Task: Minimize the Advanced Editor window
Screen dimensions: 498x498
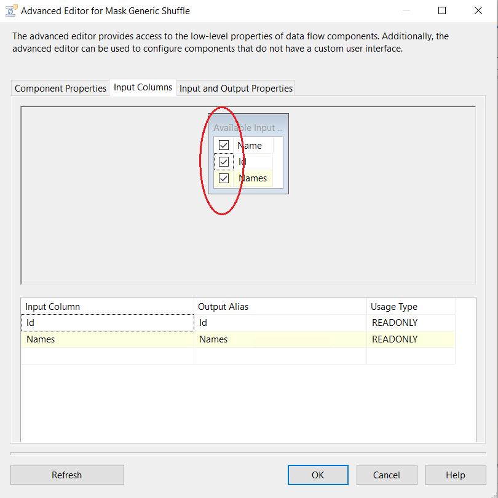Action: click(406, 10)
